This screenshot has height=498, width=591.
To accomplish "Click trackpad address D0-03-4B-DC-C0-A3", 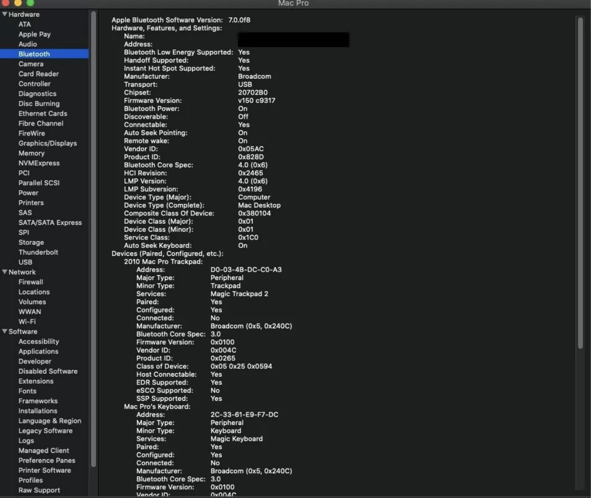I will [246, 269].
